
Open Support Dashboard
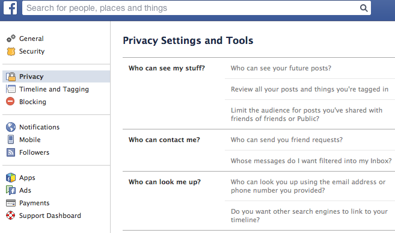50,216
